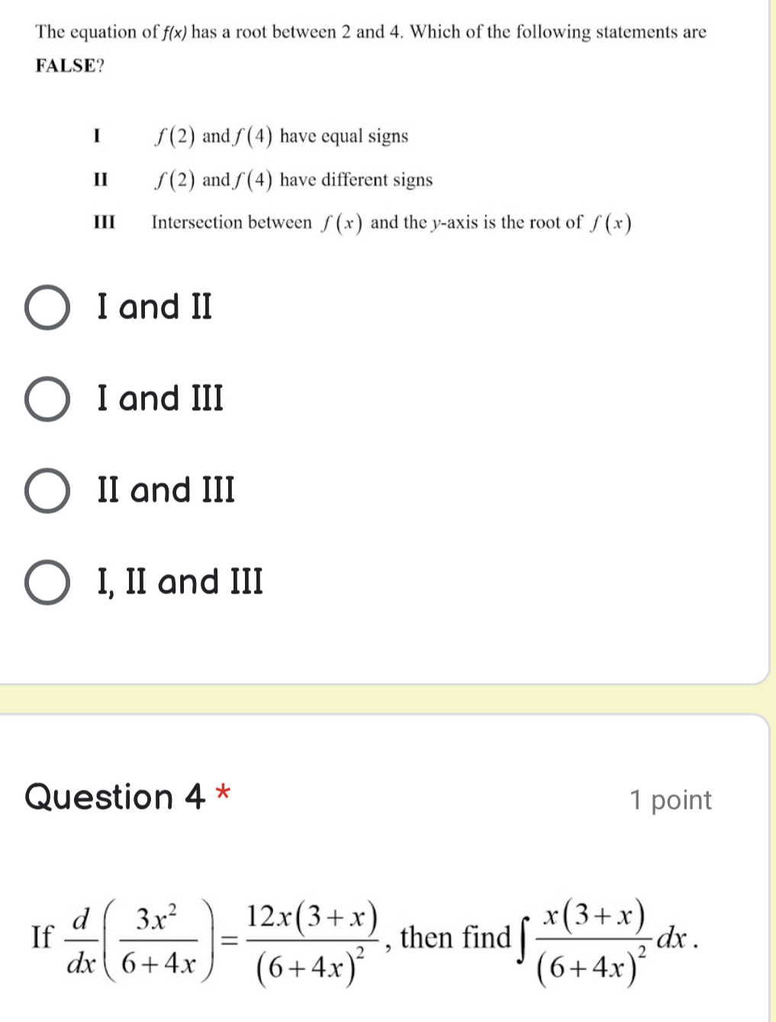Choose the "I and III" radio circle
Viewport: 776px width, 1022px height.
coord(47,399)
